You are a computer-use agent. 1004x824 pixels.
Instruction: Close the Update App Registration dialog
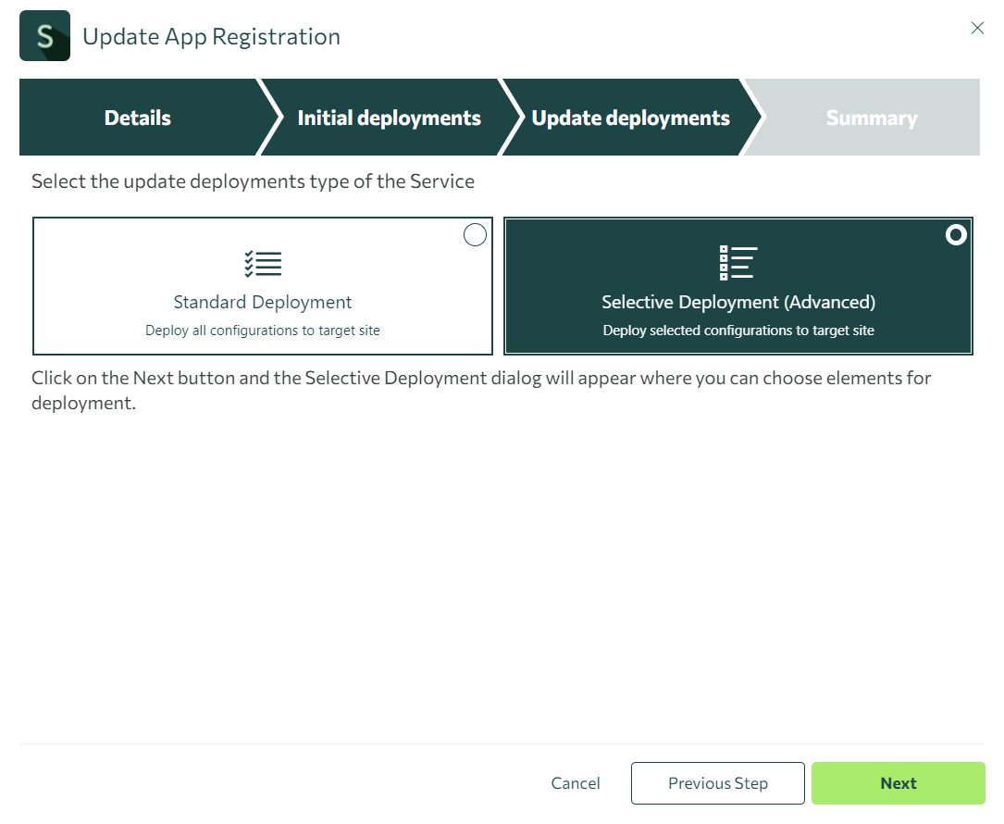pyautogui.click(x=977, y=28)
